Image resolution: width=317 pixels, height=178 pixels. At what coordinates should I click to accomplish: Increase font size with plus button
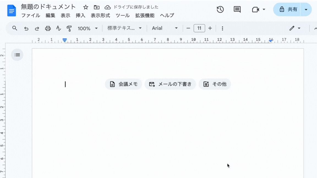(x=210, y=28)
